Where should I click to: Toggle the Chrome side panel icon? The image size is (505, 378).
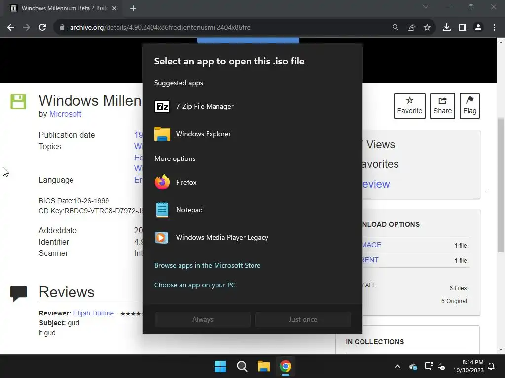tap(463, 28)
